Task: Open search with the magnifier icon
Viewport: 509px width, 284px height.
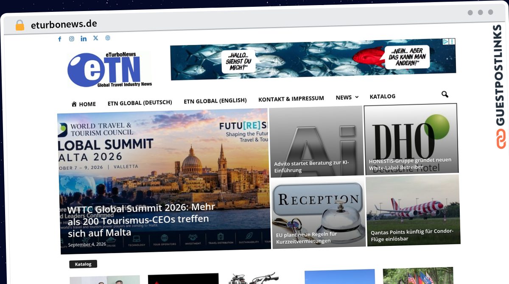Action: (x=445, y=95)
